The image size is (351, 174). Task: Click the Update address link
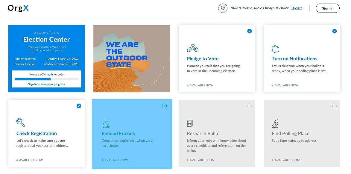[x=297, y=8]
